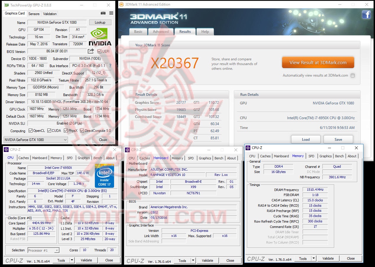Open the Basic tab in 3DMark 11
Image resolution: width=375 pixels, height=267 pixels.
(138, 32)
